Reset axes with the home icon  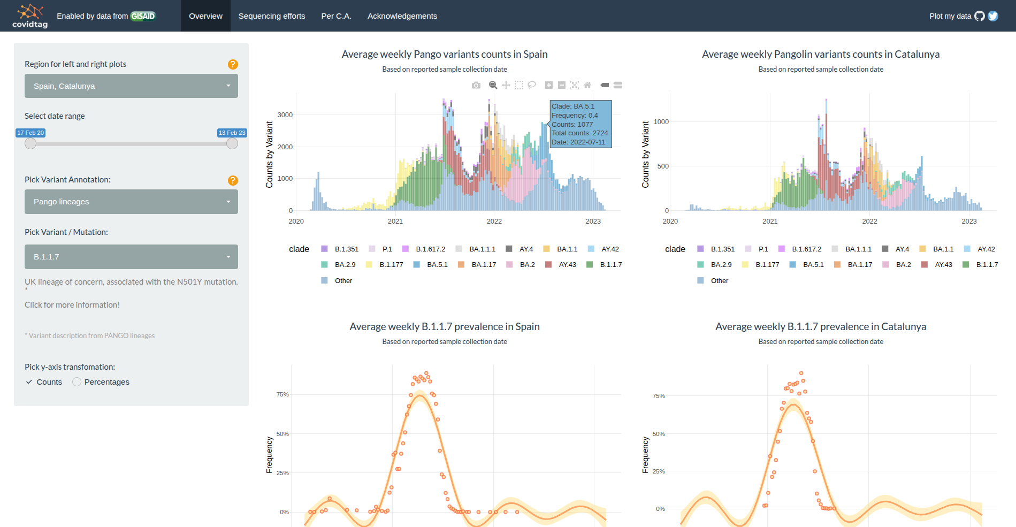(587, 85)
